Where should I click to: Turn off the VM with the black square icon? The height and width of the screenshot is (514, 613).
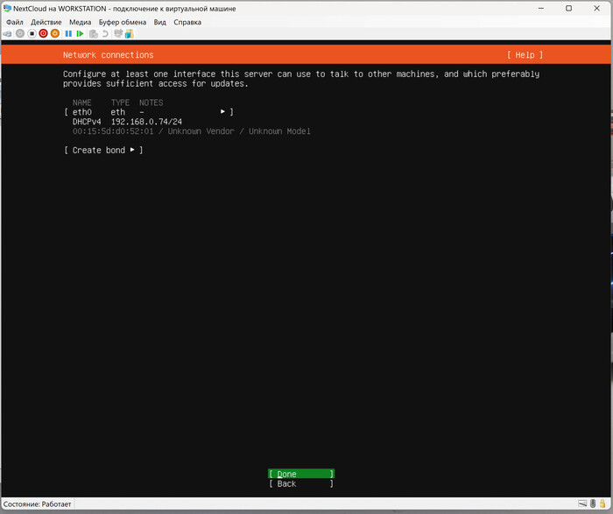pos(32,34)
